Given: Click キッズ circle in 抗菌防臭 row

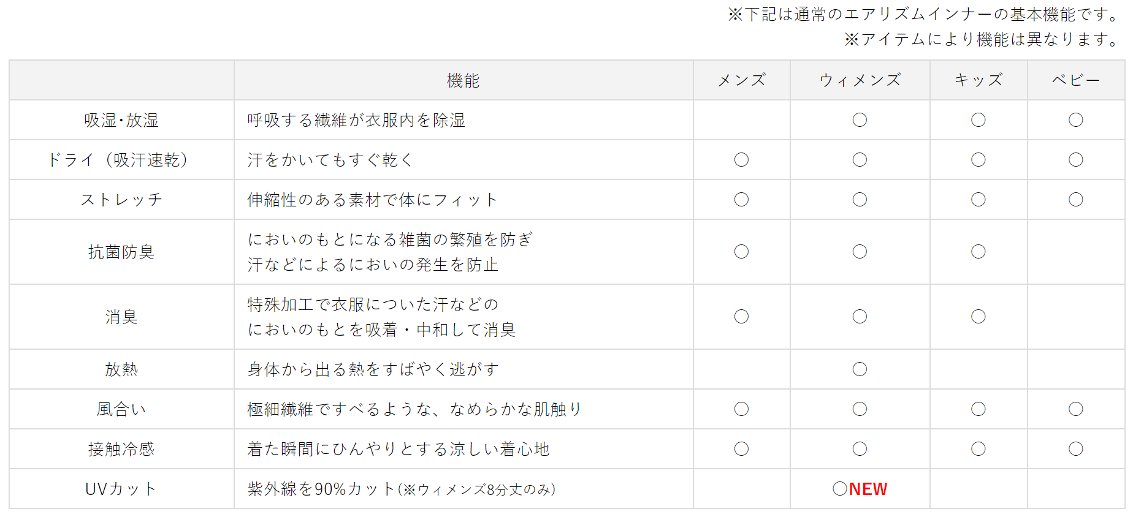Looking at the screenshot, I should (979, 252).
